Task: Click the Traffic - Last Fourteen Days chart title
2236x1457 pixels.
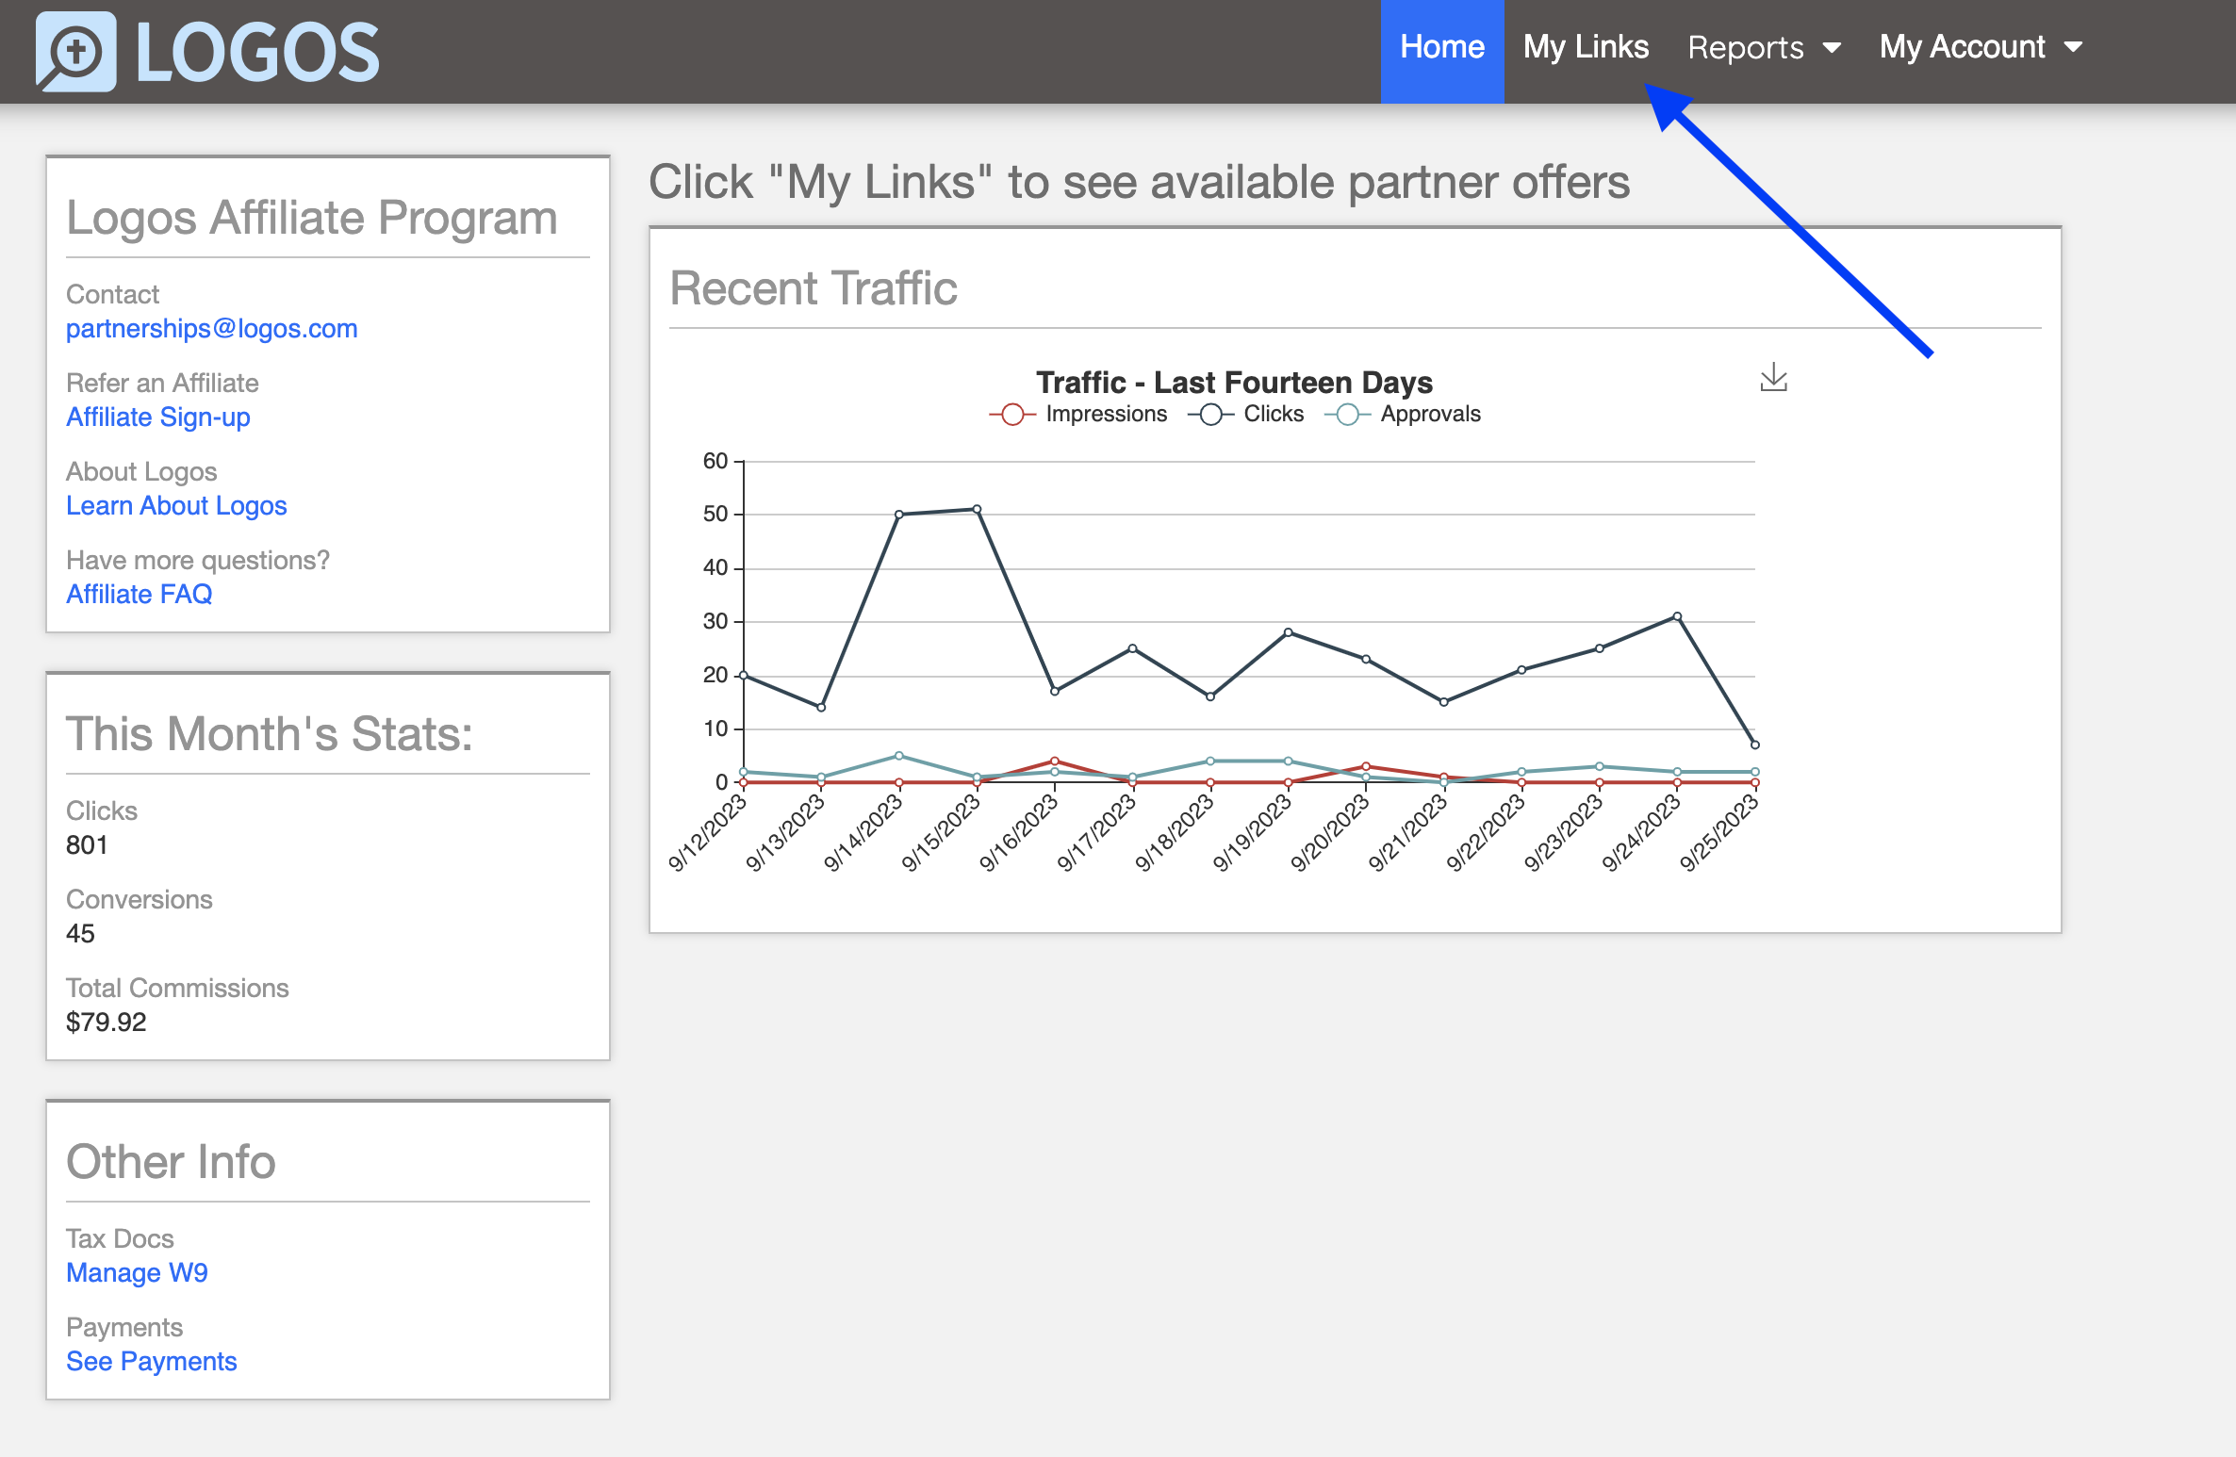Action: (x=1234, y=383)
